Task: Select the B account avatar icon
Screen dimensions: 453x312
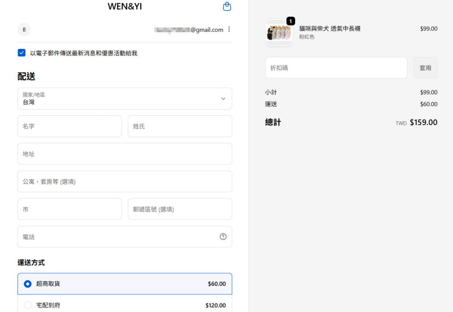Action: (x=24, y=29)
